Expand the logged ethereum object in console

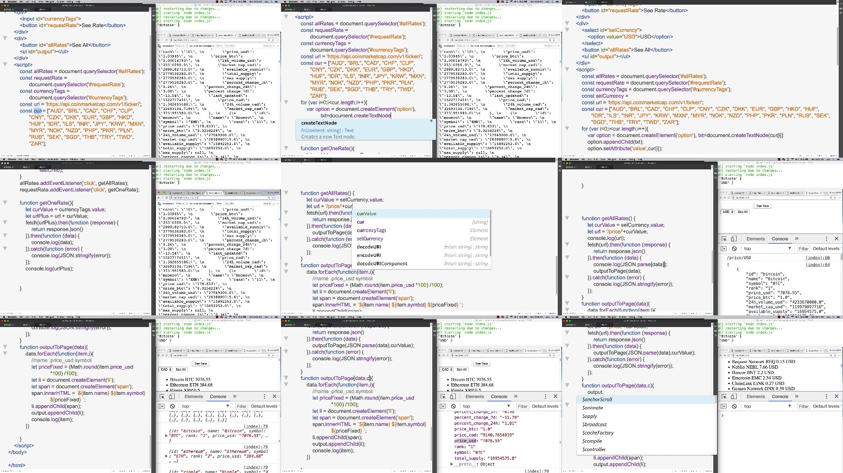click(x=166, y=456)
